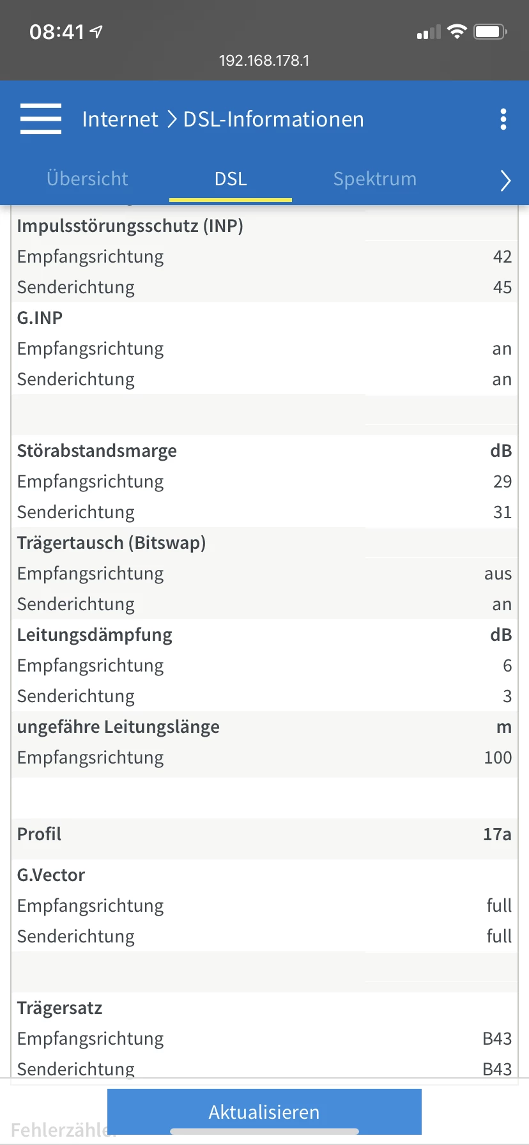This screenshot has width=529, height=1145.
Task: Go to Internet in the breadcrumb
Action: 120,119
